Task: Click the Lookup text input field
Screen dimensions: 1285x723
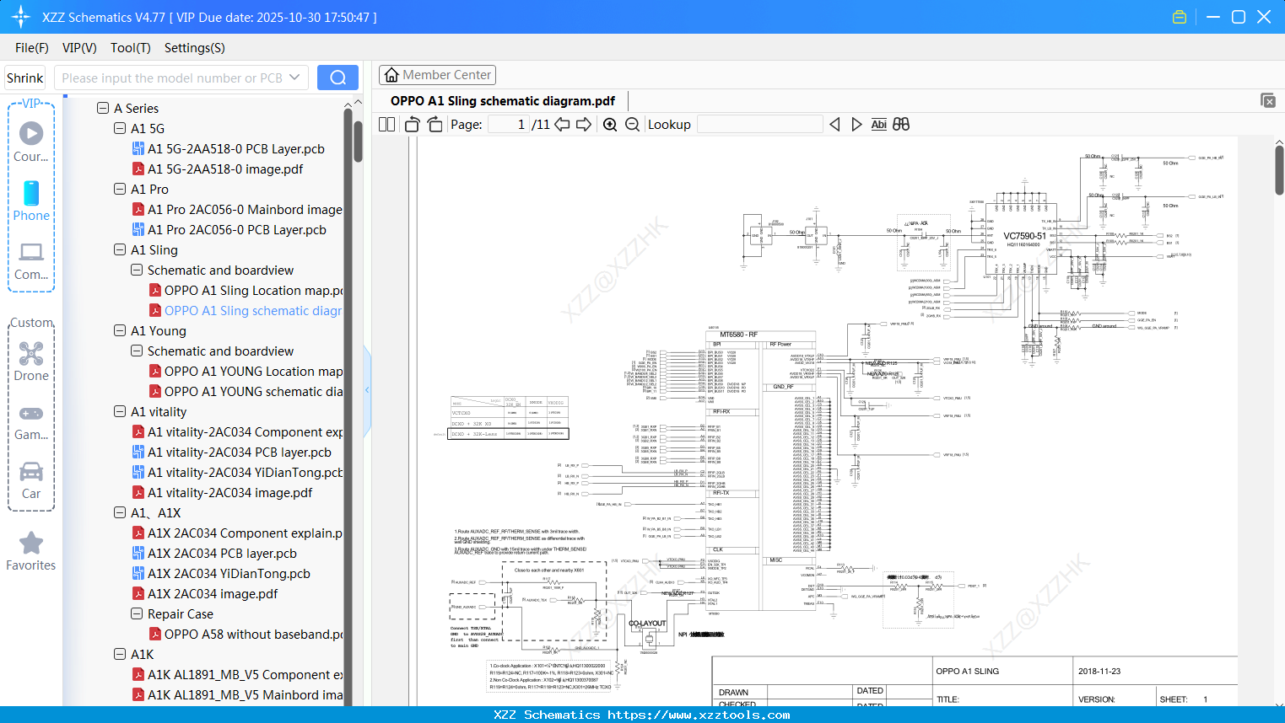Action: click(x=759, y=125)
